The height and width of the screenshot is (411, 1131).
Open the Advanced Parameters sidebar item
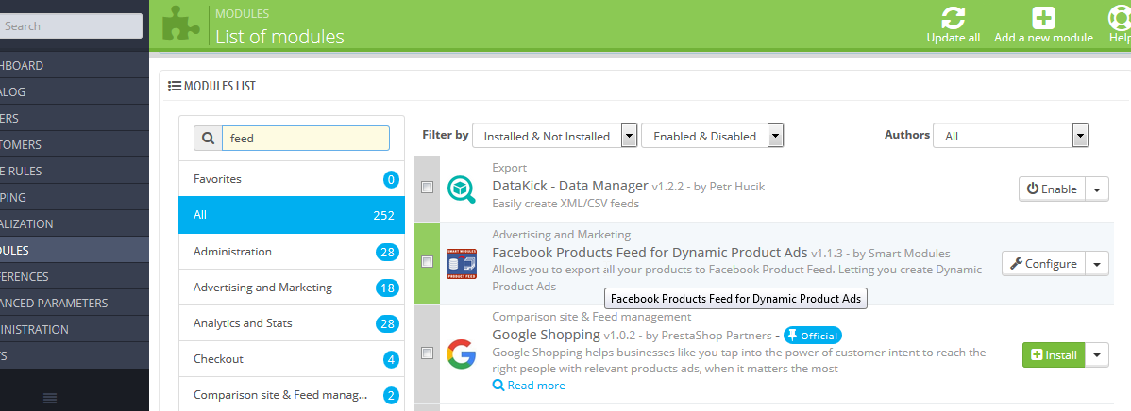pos(75,303)
